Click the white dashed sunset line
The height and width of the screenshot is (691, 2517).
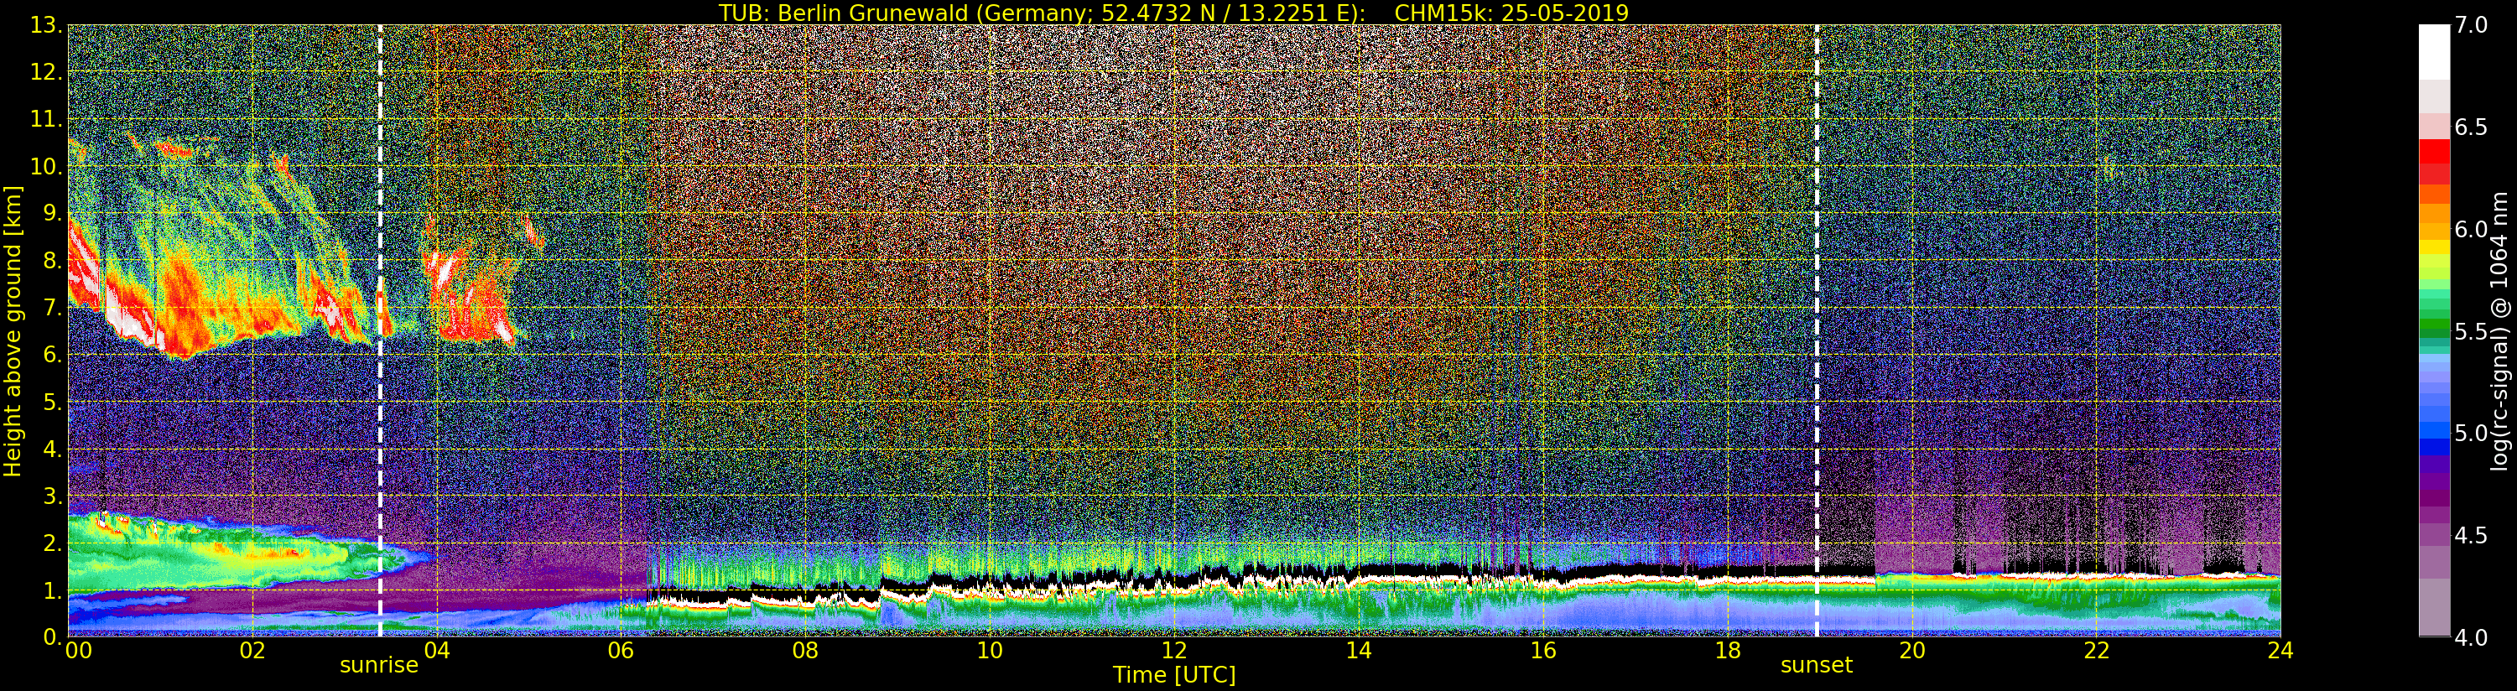pyautogui.click(x=1818, y=330)
